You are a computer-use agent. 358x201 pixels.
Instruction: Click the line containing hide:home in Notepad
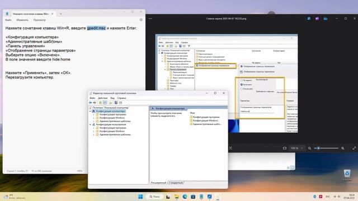coord(38,59)
